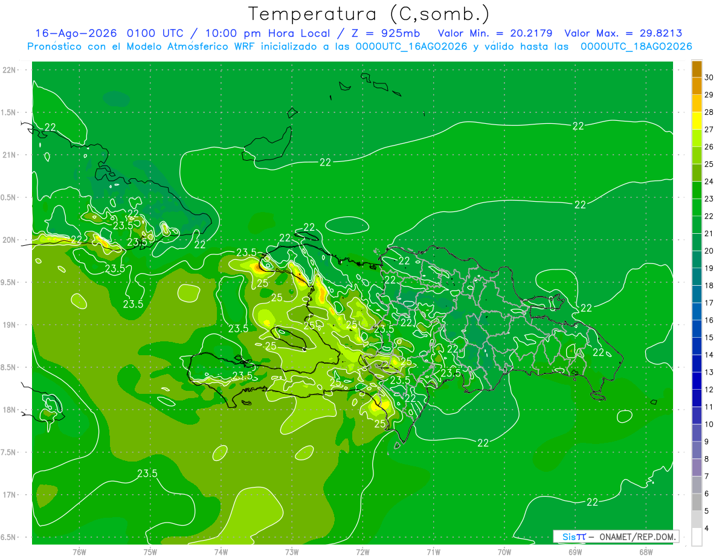Click the 17N latitude axis label
Image resolution: width=725 pixels, height=560 pixels.
[x=10, y=495]
